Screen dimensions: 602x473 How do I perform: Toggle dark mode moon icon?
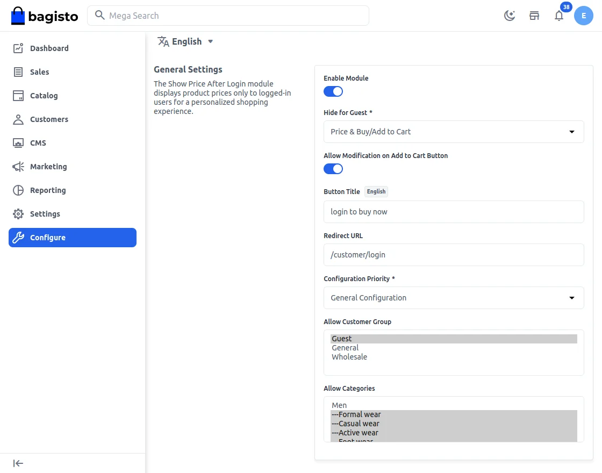pyautogui.click(x=510, y=16)
